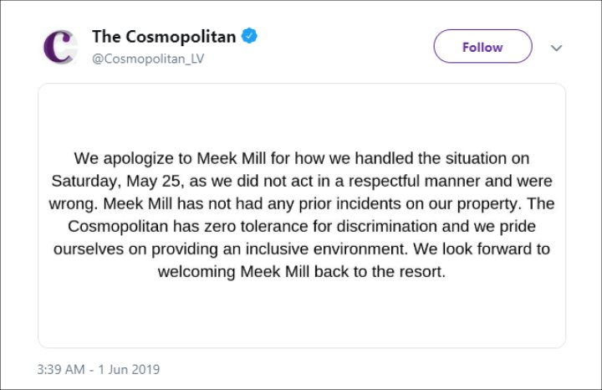602x390 pixels.
Task: Click the word 'wrong.' in the statement
Action: point(73,203)
